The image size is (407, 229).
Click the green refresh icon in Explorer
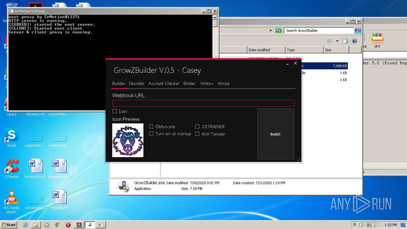tap(279, 31)
